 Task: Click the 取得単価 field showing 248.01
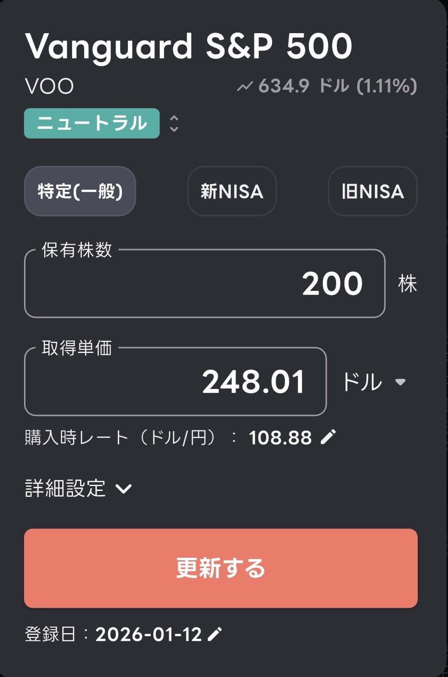point(175,382)
